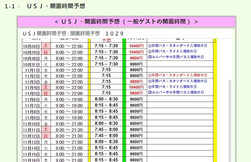Click the 8900円 price in the 11月1日 row

coord(136,70)
